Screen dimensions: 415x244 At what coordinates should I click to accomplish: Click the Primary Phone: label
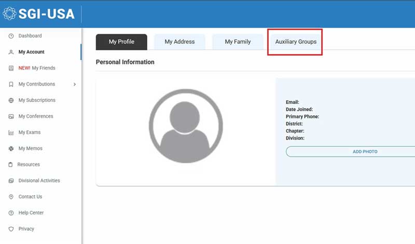[302, 117]
